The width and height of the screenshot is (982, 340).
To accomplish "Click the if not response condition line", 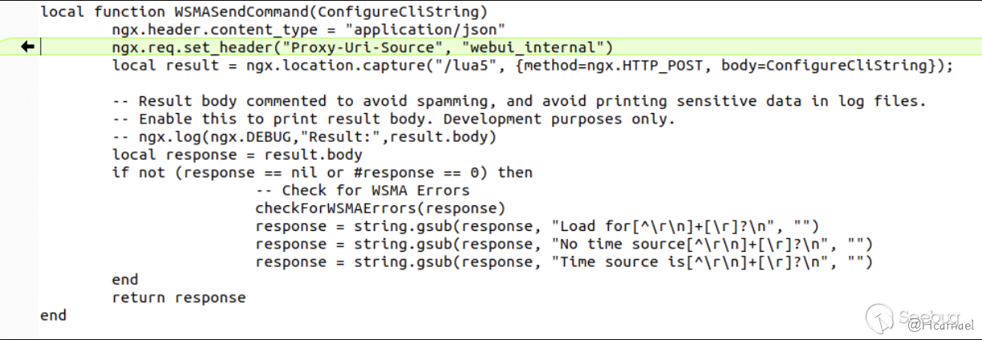I will [x=323, y=172].
